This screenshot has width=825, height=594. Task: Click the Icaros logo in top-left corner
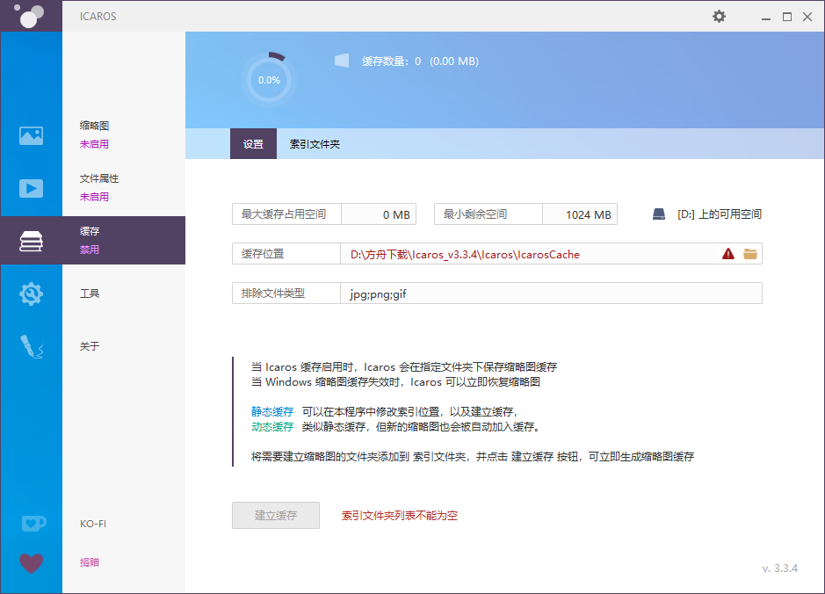31,16
